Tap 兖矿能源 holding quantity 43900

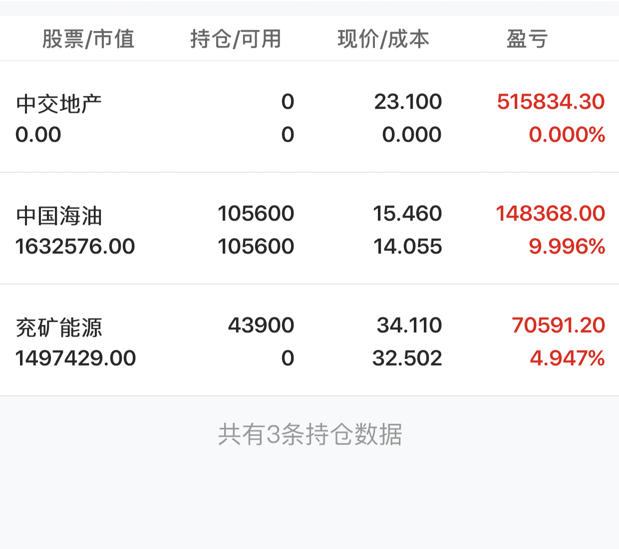point(261,325)
